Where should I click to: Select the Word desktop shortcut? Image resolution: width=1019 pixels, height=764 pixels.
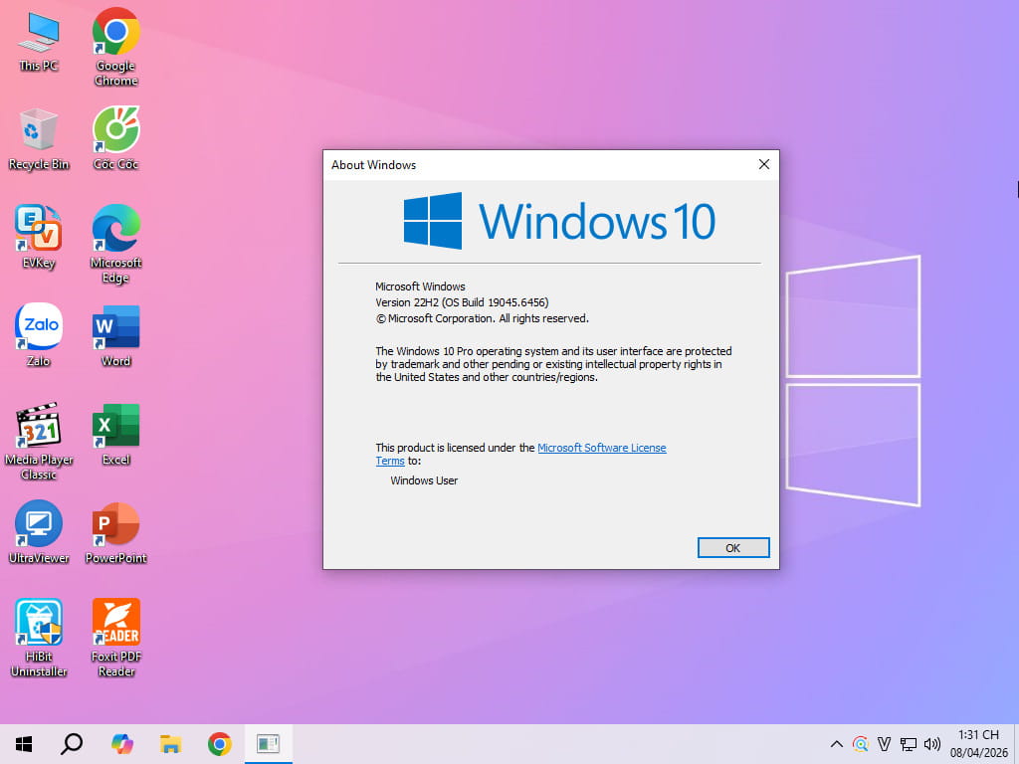click(115, 336)
